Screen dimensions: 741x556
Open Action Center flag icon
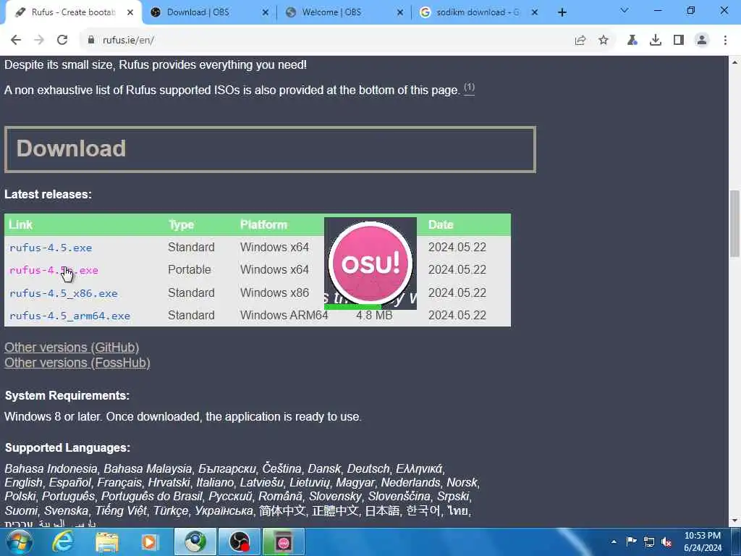631,542
